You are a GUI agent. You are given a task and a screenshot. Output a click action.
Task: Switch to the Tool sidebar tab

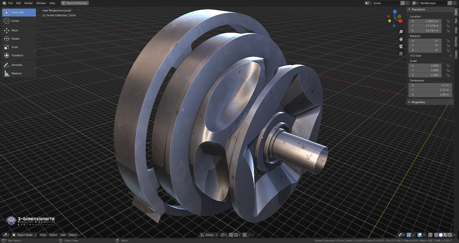tap(456, 21)
